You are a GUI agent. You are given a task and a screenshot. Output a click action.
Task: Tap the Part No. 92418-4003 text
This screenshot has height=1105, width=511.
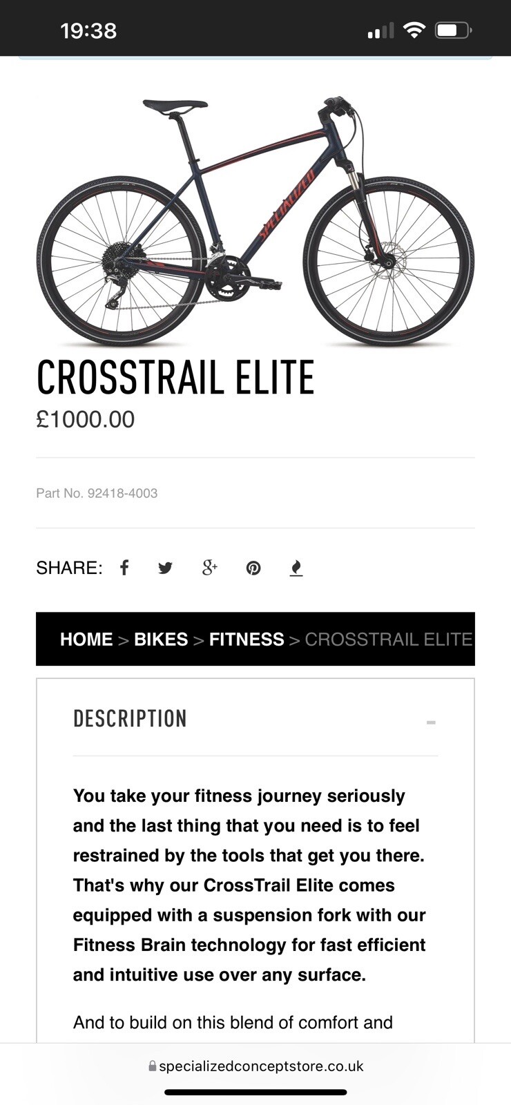coord(97,493)
